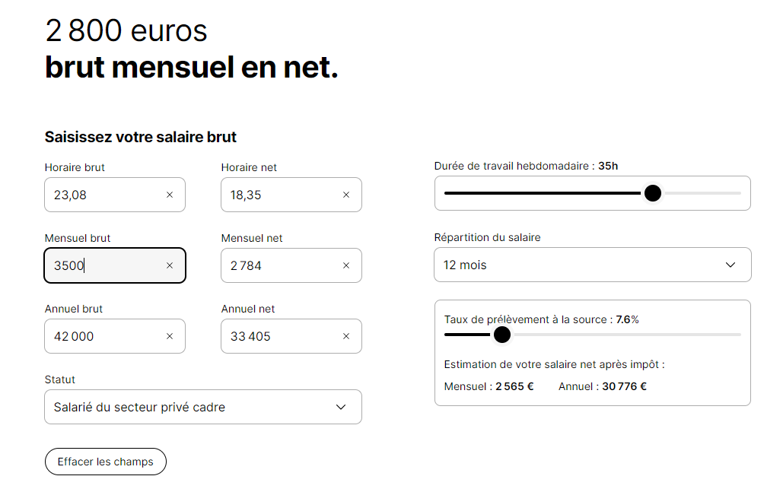Click the right end of the work duration track
The width and height of the screenshot is (783, 492).
pyautogui.click(x=738, y=193)
